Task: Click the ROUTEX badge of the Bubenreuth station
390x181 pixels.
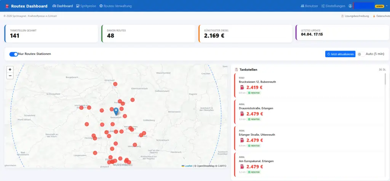Action: (x=254, y=93)
